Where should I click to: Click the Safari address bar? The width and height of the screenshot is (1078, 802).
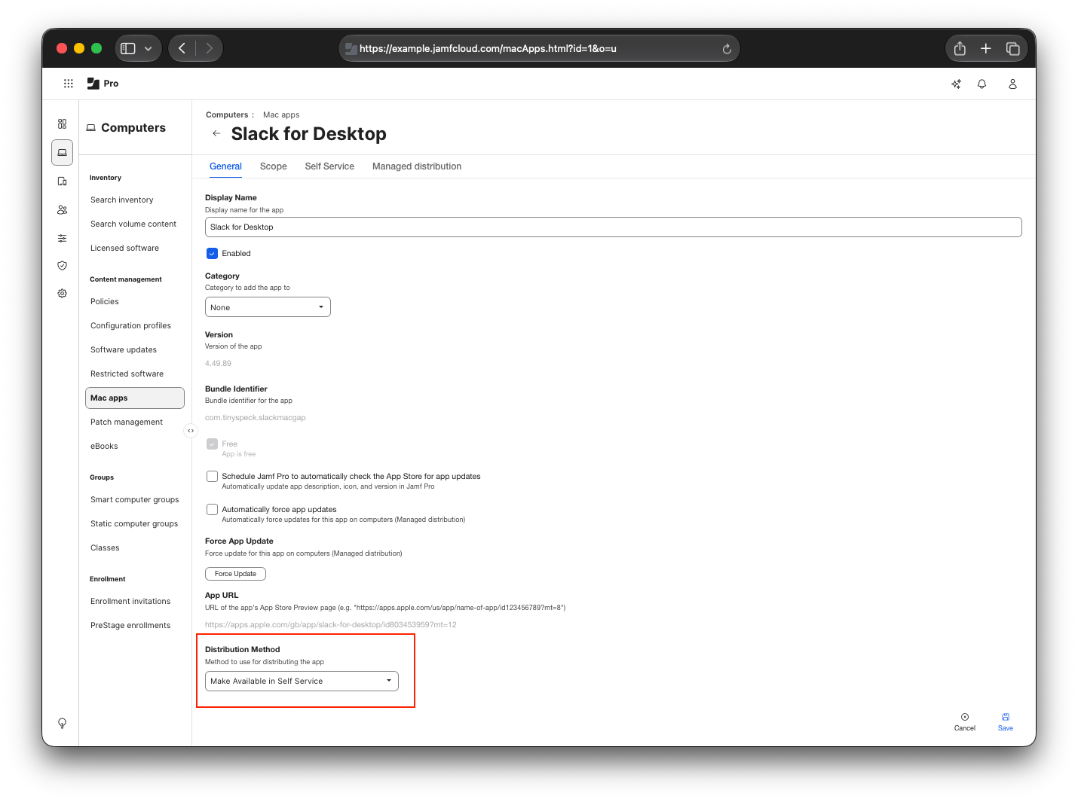538,48
